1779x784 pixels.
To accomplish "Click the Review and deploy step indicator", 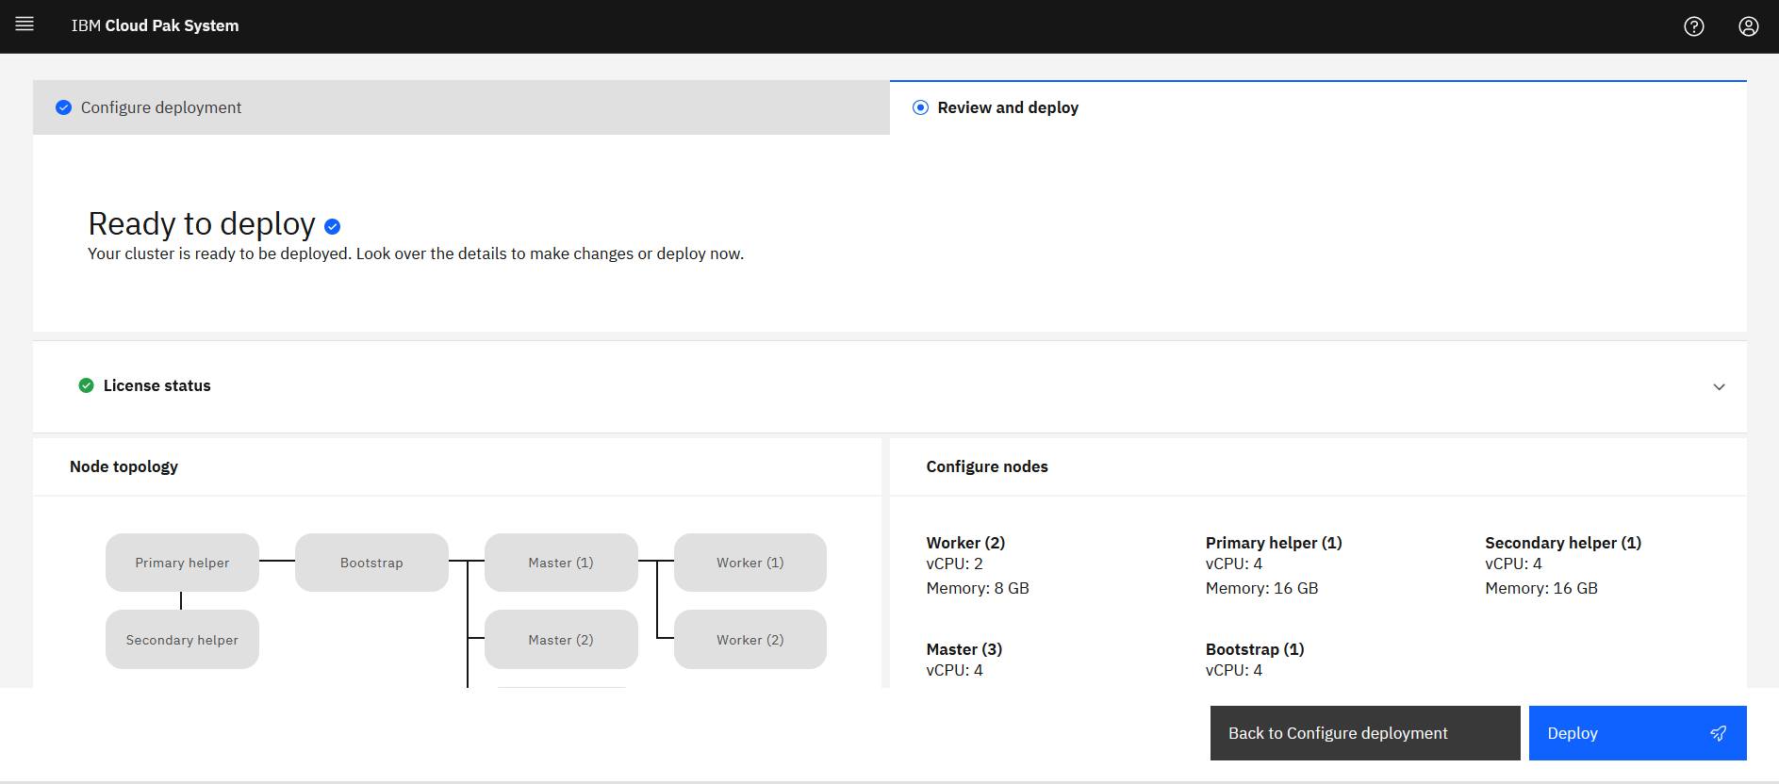I will tap(920, 107).
